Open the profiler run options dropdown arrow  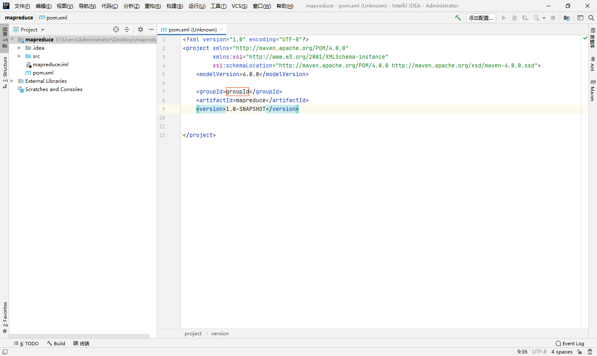[x=544, y=18]
